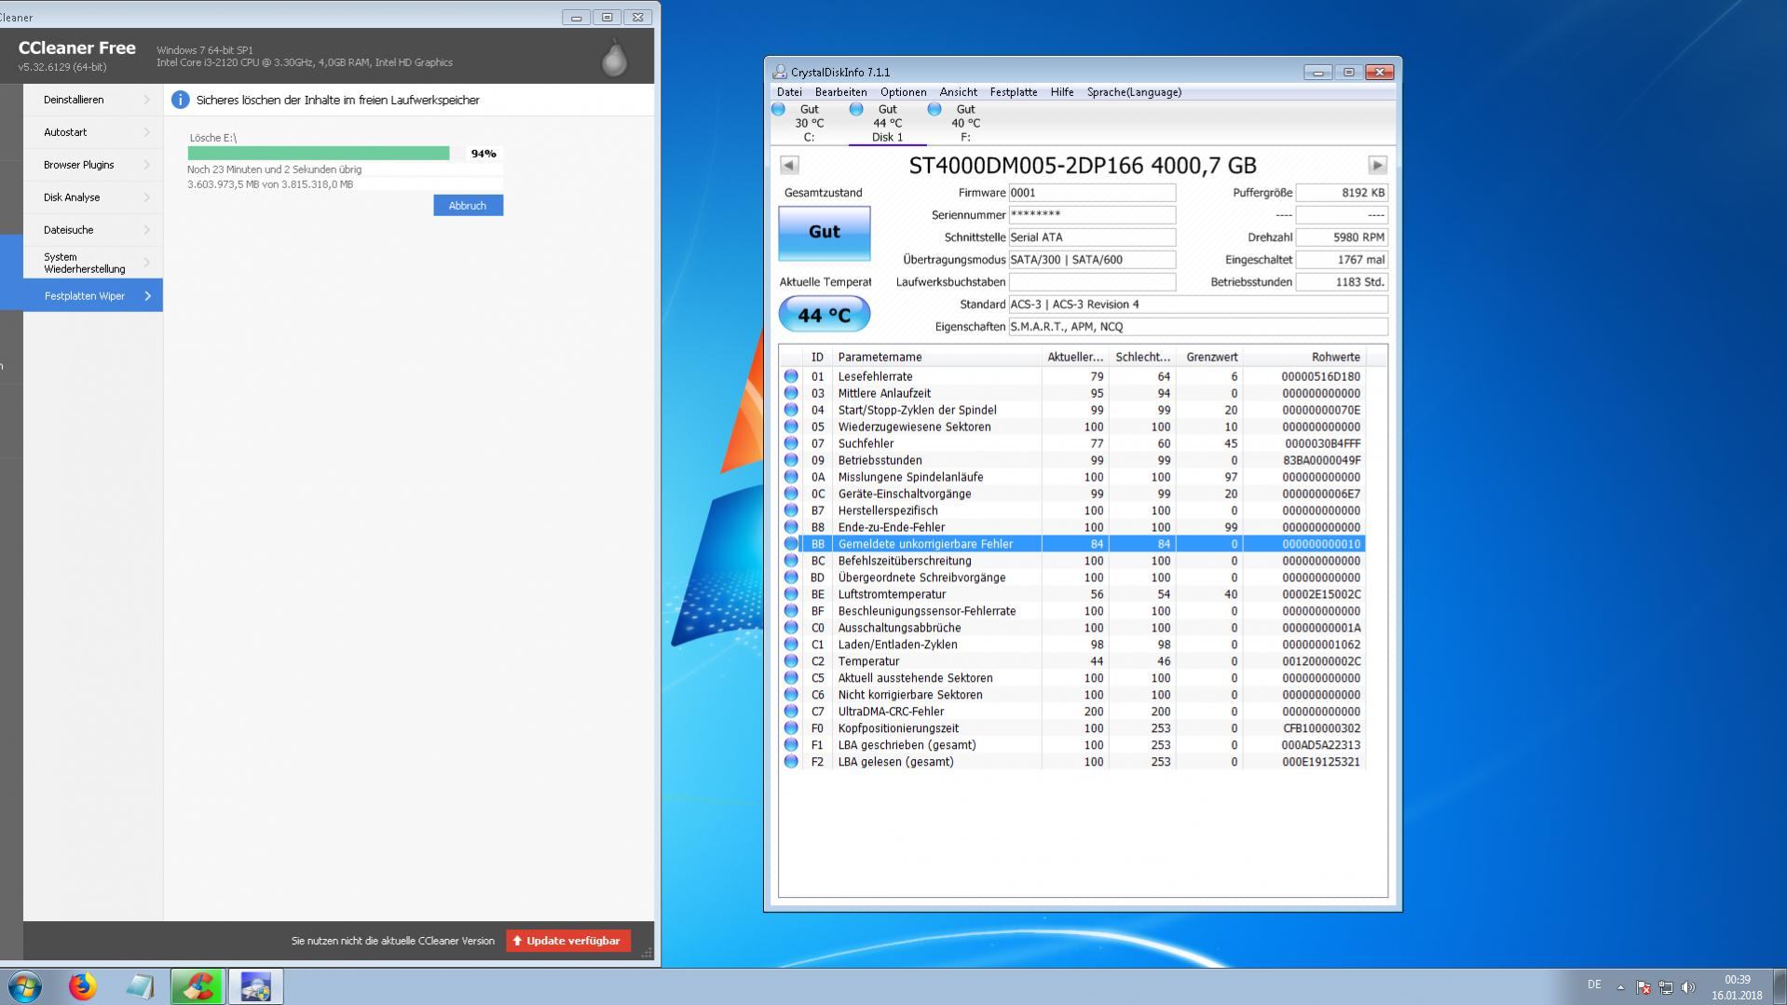Click the Firmware field
The width and height of the screenshot is (1787, 1005).
click(1092, 193)
